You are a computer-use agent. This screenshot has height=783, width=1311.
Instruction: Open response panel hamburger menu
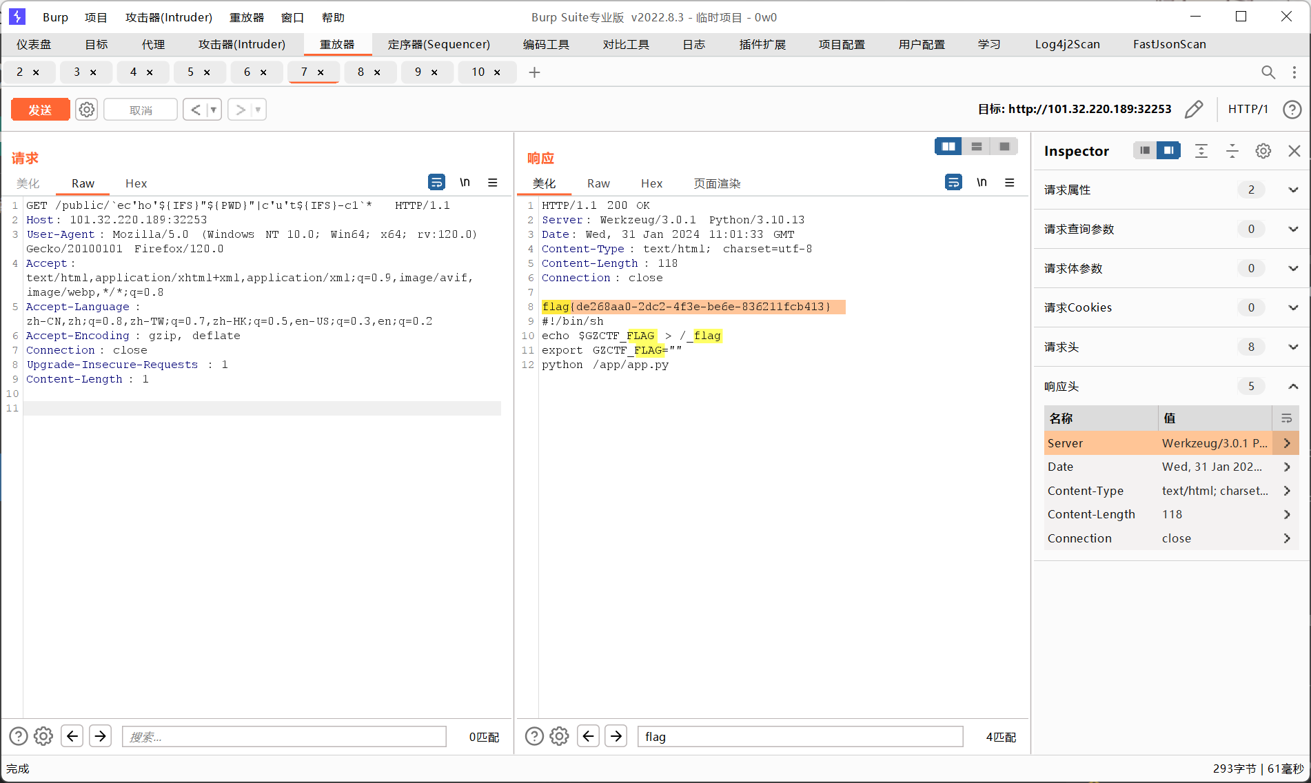1010,182
